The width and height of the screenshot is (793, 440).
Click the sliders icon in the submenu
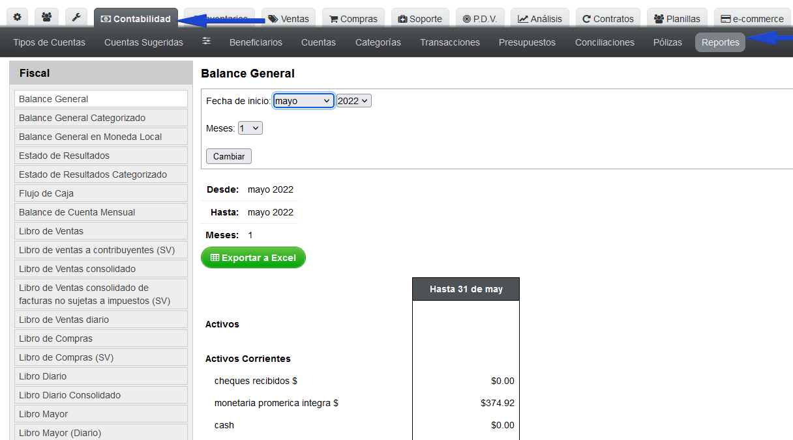coord(207,42)
